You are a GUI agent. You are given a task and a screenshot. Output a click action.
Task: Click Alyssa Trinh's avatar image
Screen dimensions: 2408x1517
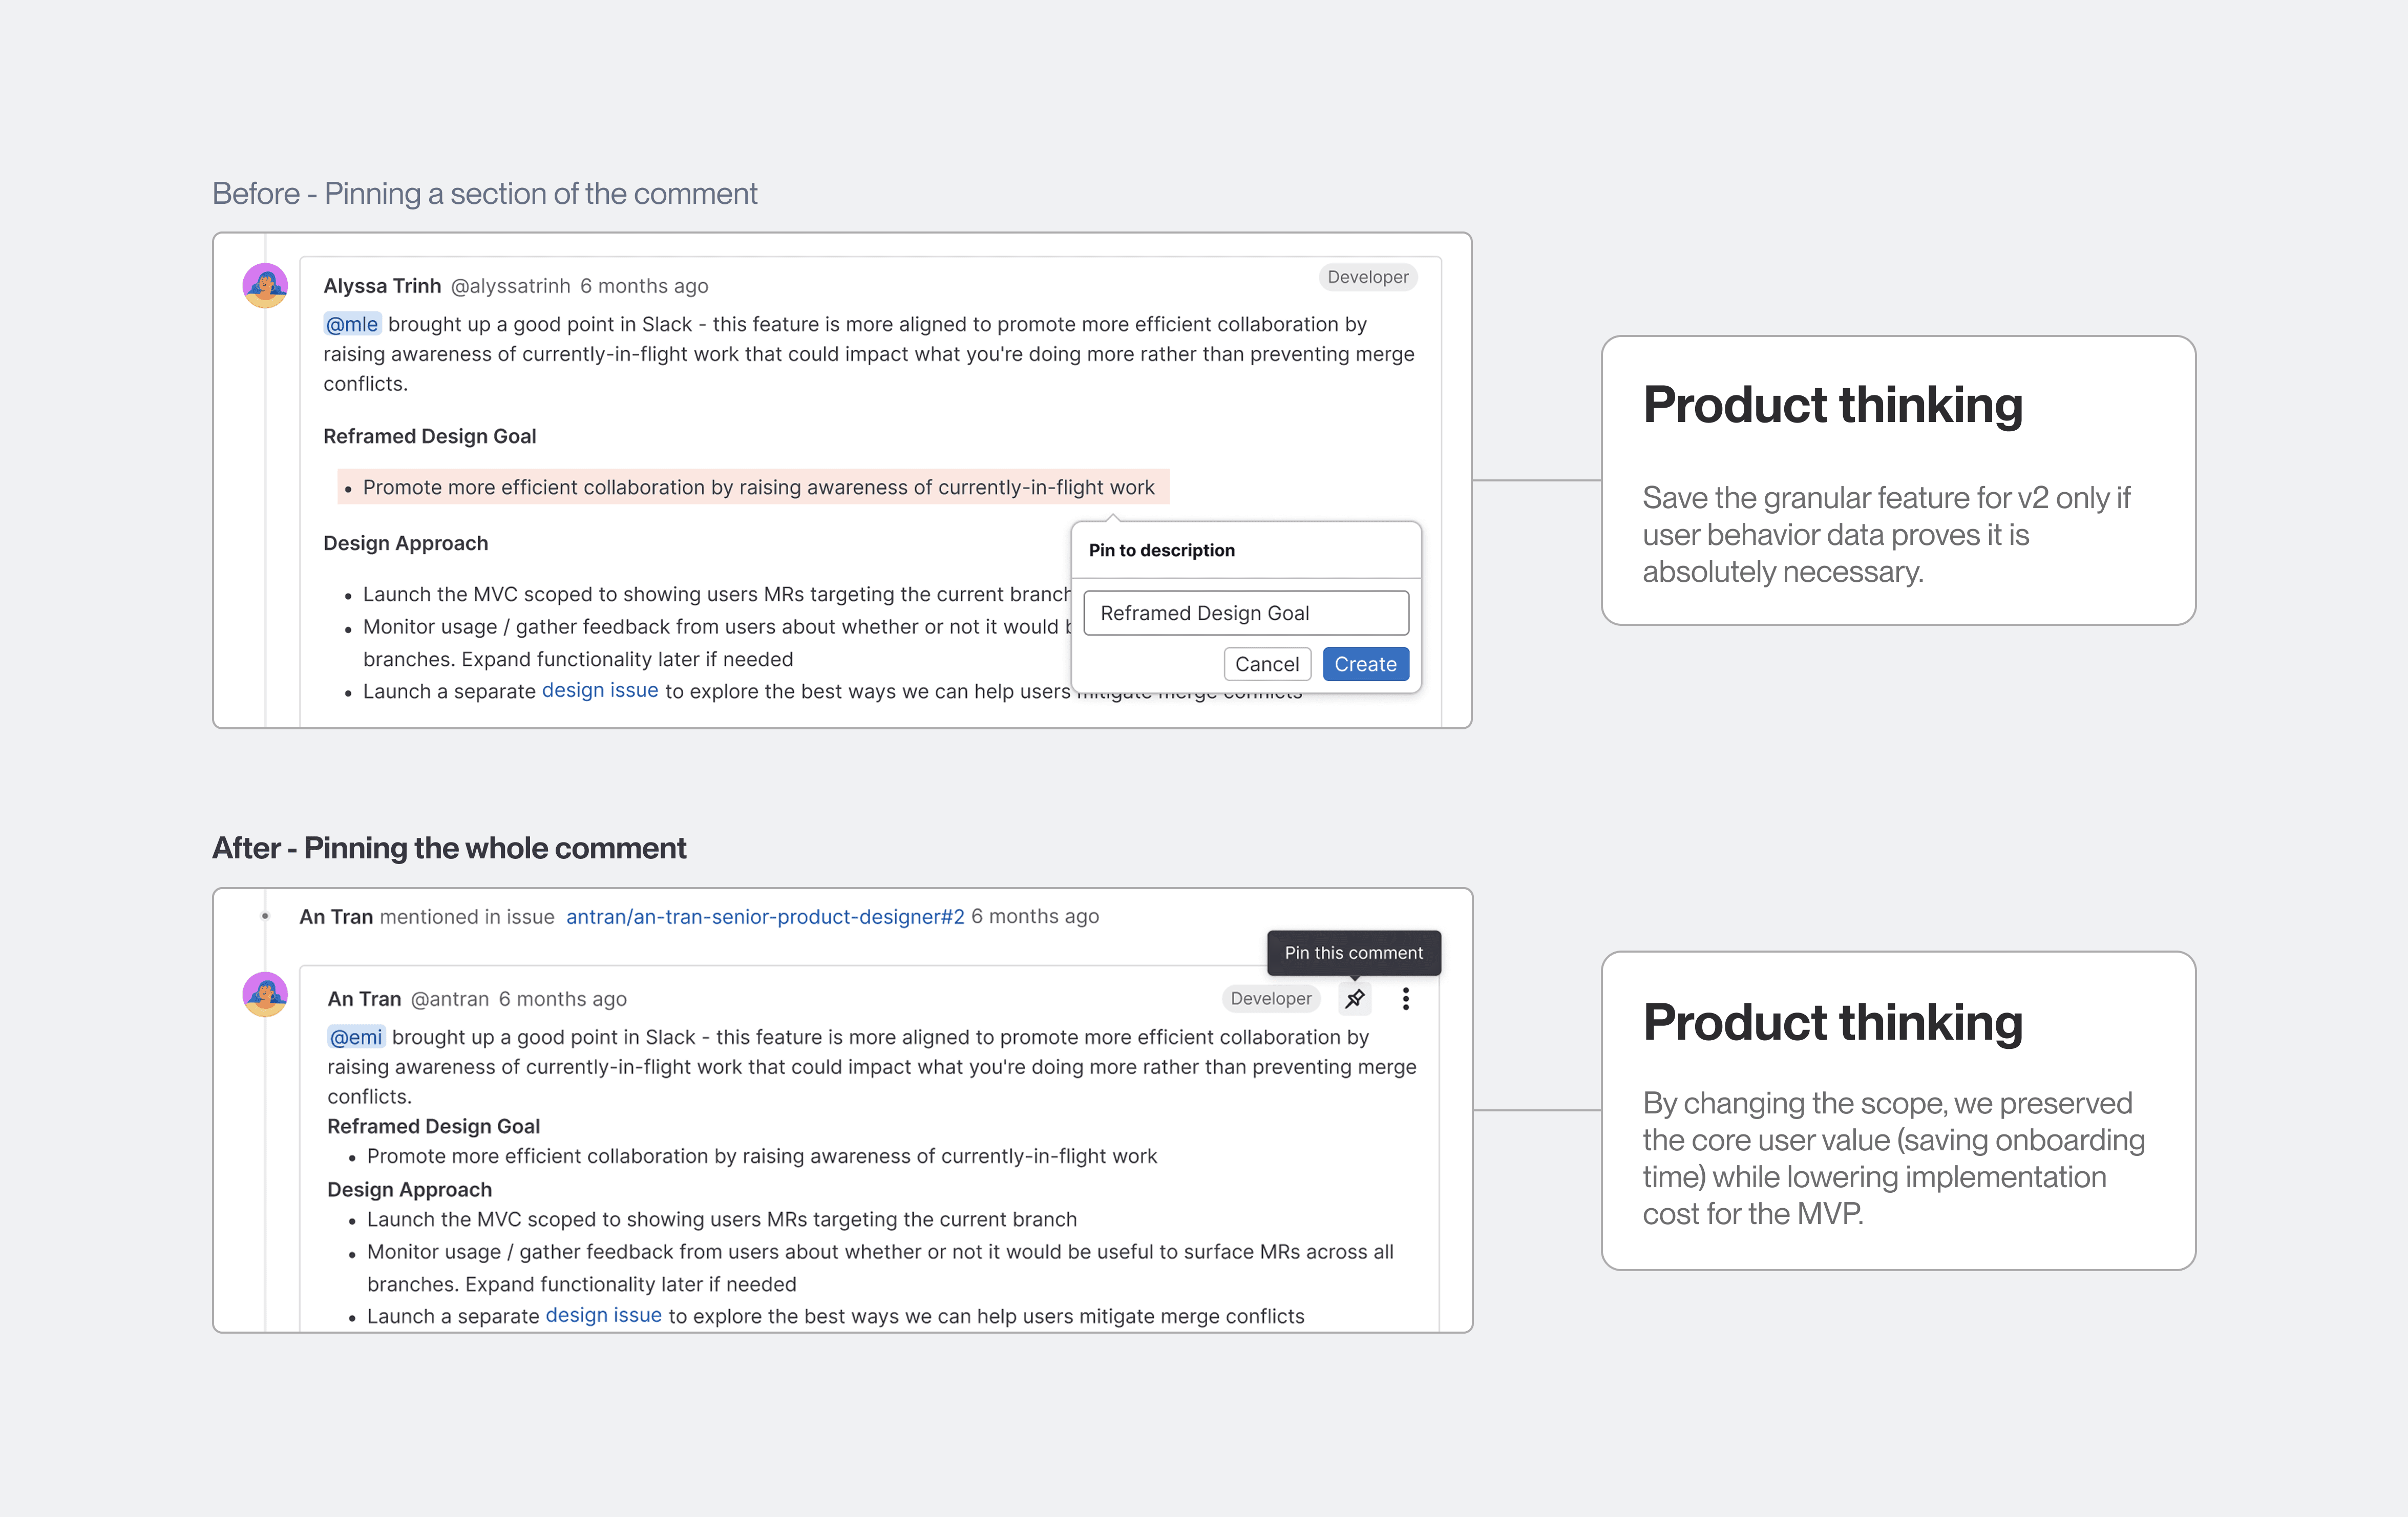[x=265, y=285]
